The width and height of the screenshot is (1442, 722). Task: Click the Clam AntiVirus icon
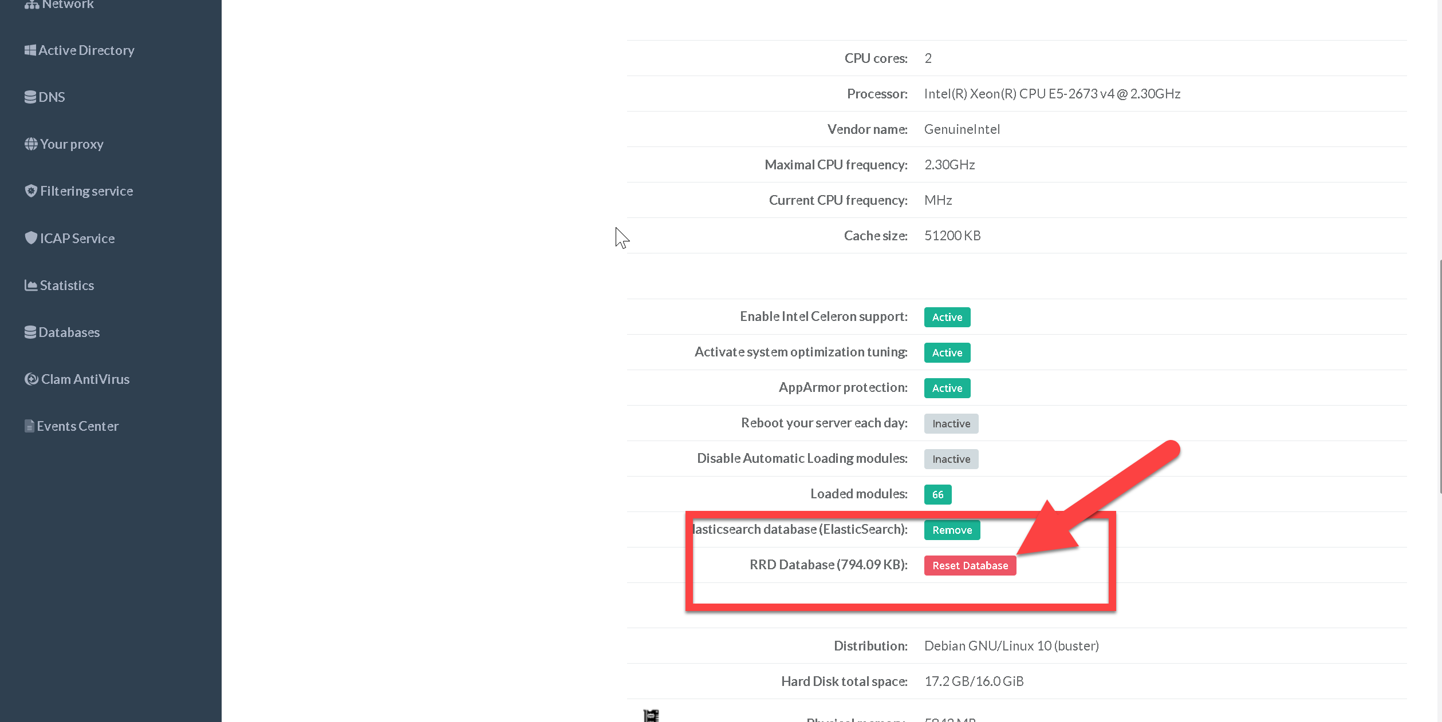click(31, 379)
